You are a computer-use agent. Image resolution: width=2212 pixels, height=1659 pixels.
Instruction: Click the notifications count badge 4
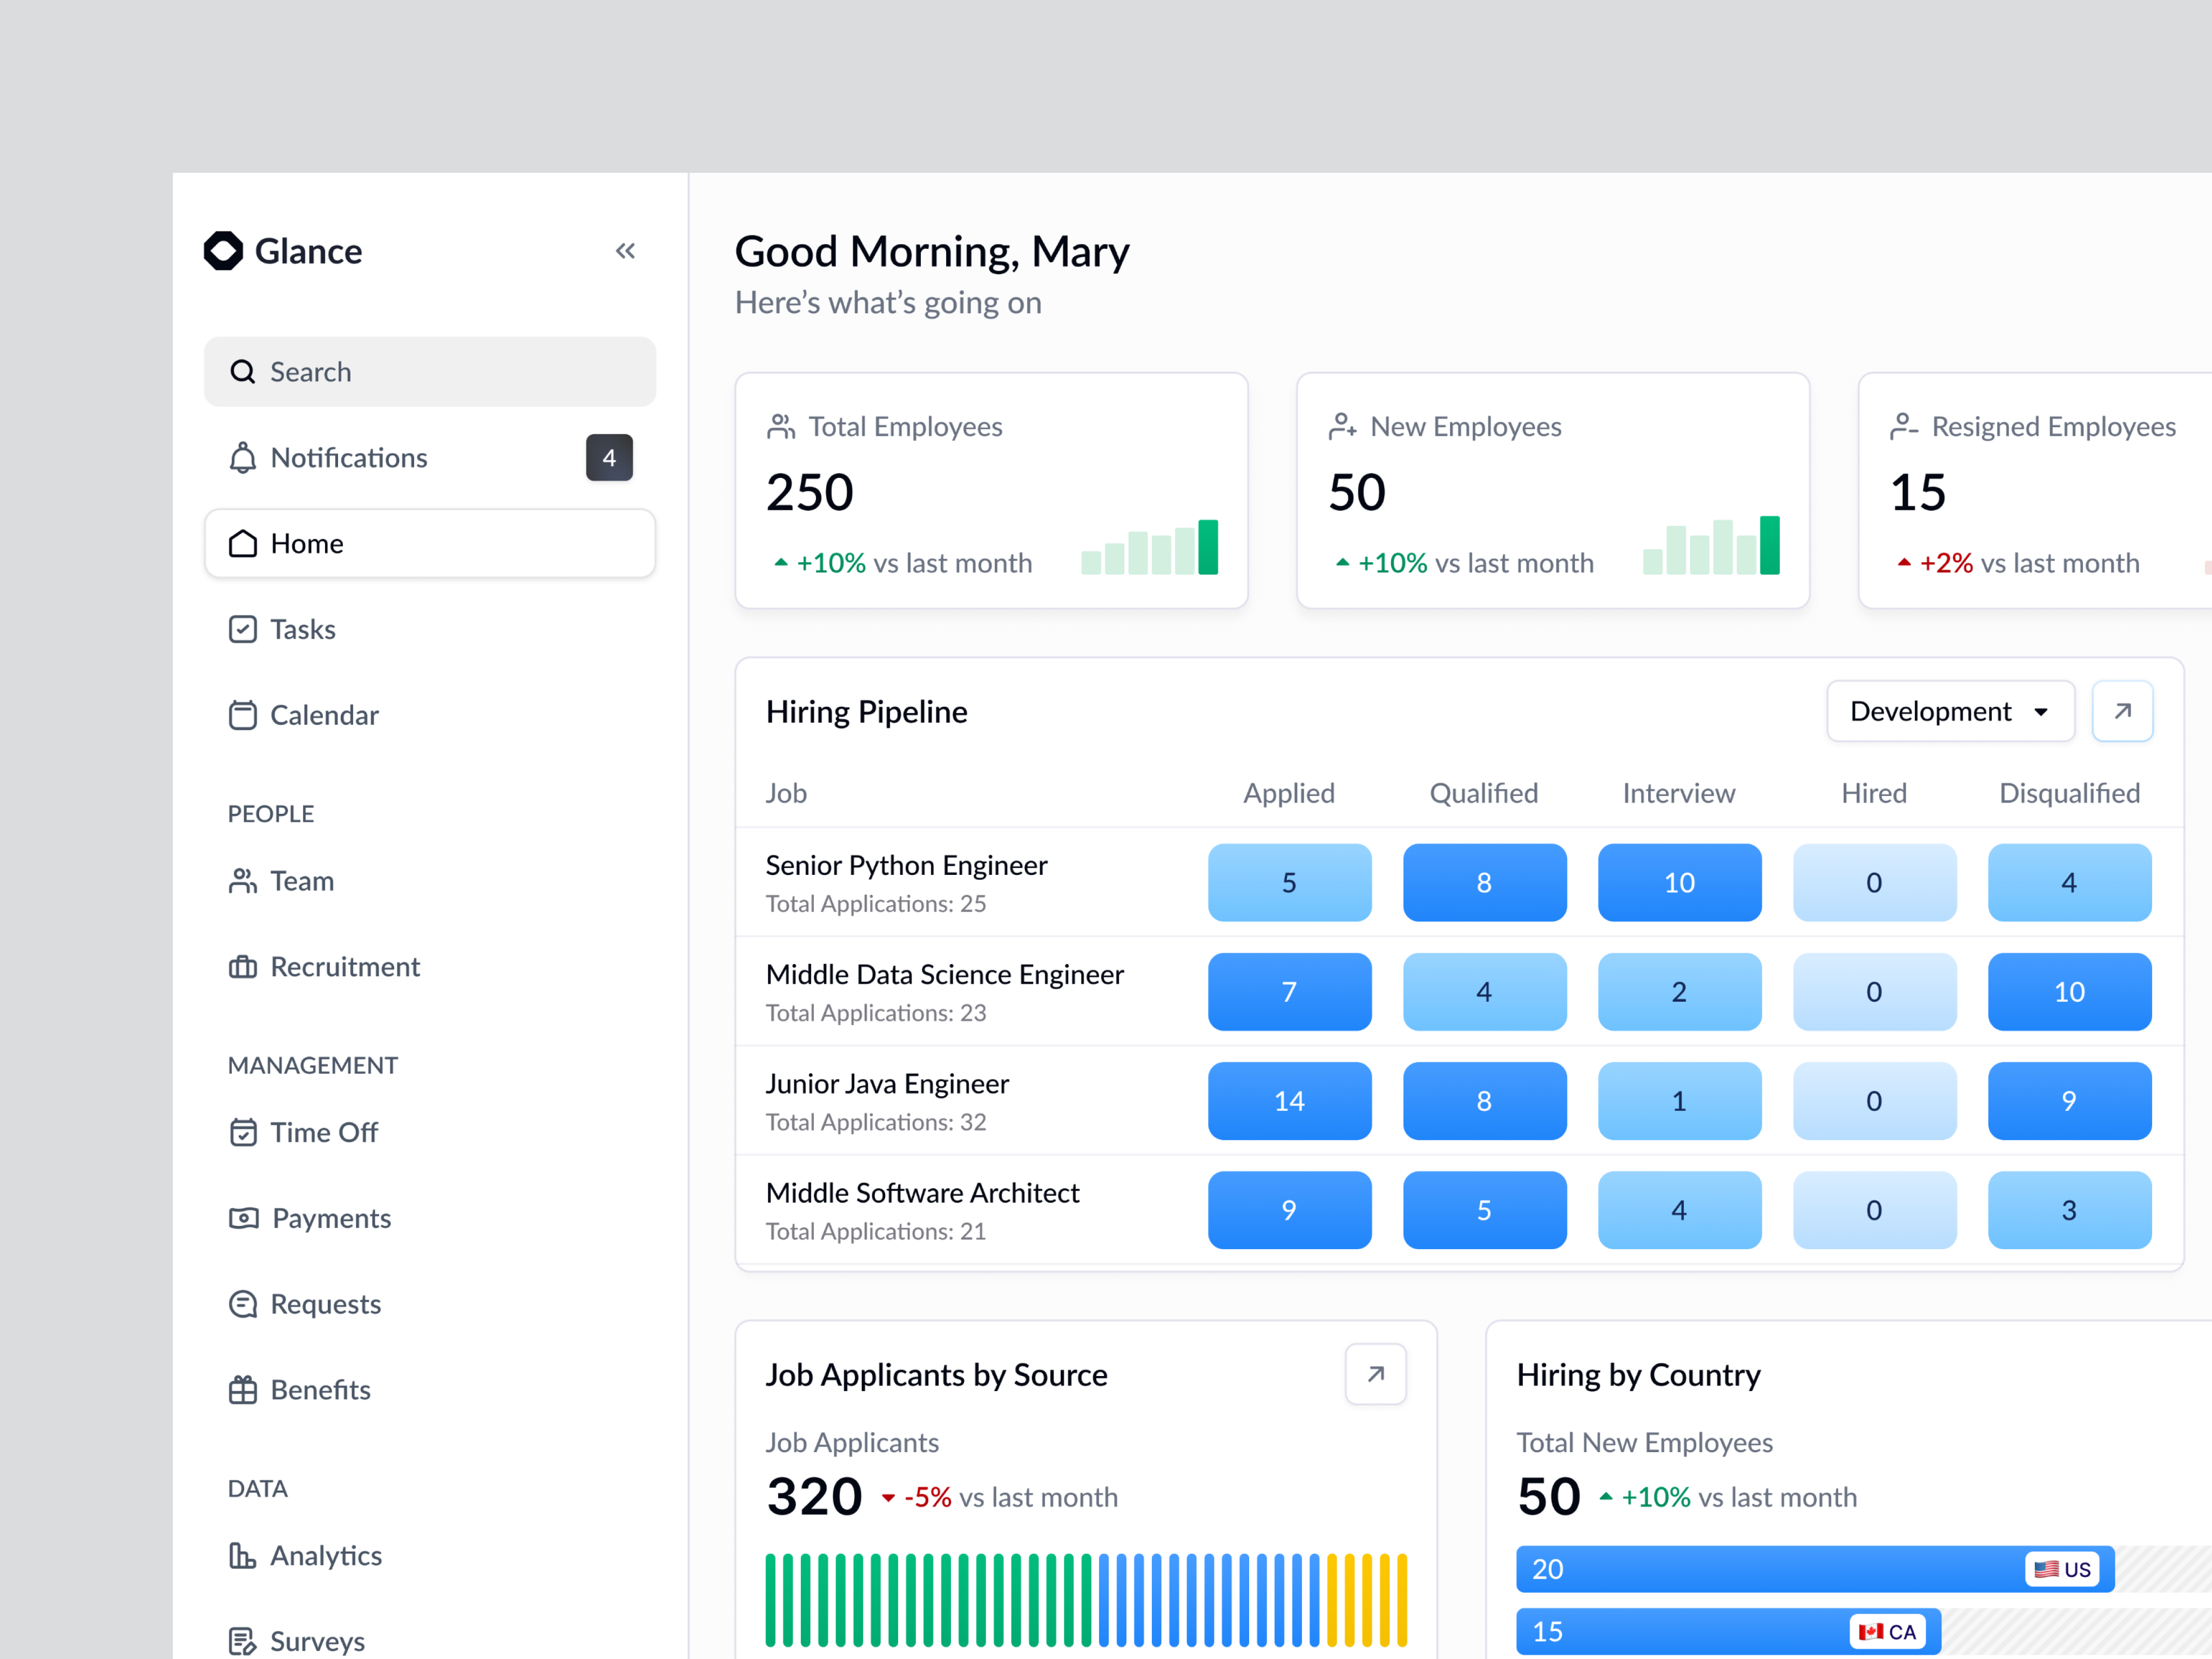click(609, 458)
